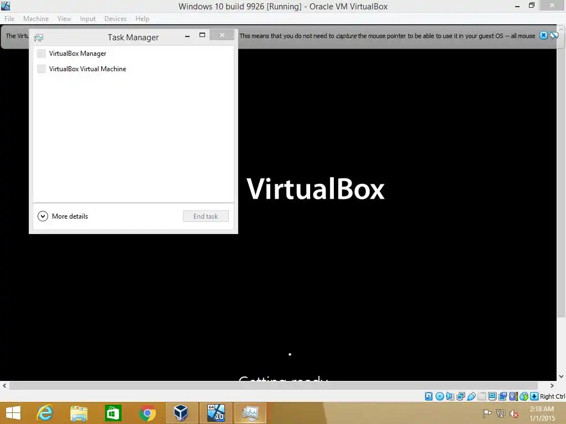Click the video capture status icon
The width and height of the screenshot is (566, 424).
click(x=502, y=396)
